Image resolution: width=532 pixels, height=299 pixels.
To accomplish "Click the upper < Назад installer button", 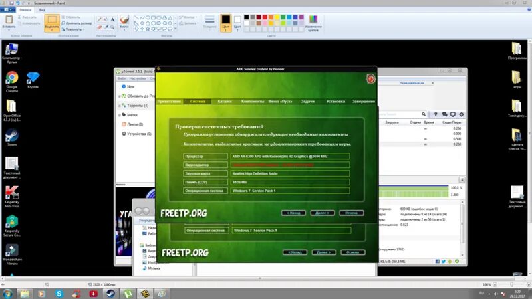I will click(293, 213).
